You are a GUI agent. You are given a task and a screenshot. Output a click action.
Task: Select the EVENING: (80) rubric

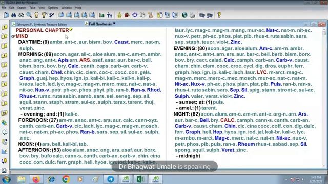point(190,48)
